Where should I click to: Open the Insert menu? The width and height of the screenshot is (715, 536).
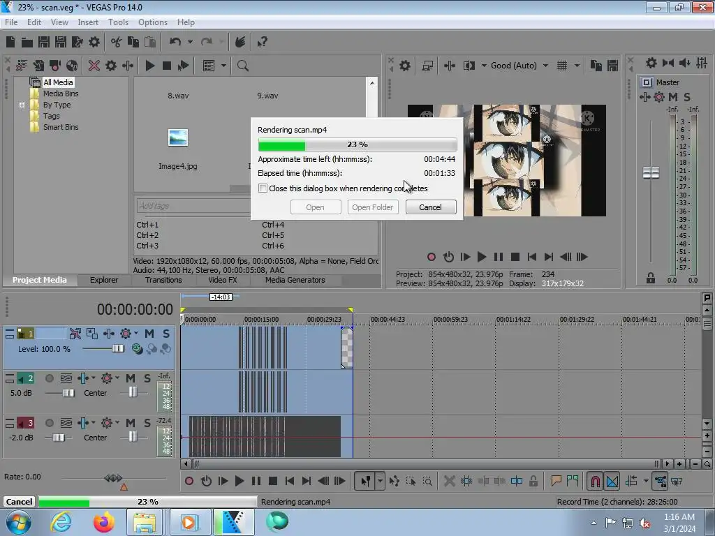pos(87,22)
